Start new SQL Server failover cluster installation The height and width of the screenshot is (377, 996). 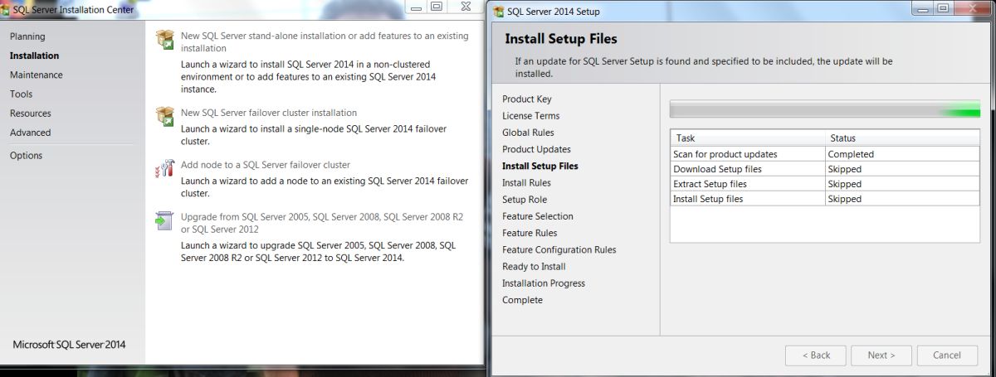(269, 113)
